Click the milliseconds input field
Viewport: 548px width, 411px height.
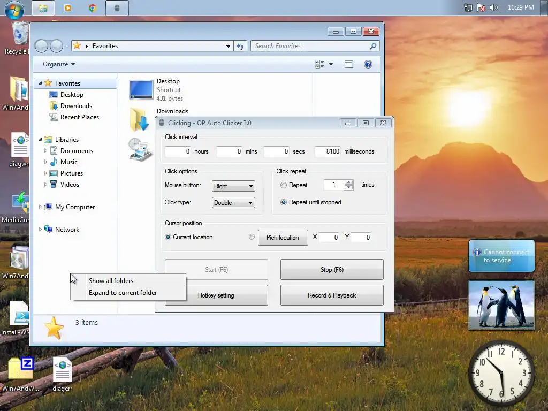coord(328,151)
